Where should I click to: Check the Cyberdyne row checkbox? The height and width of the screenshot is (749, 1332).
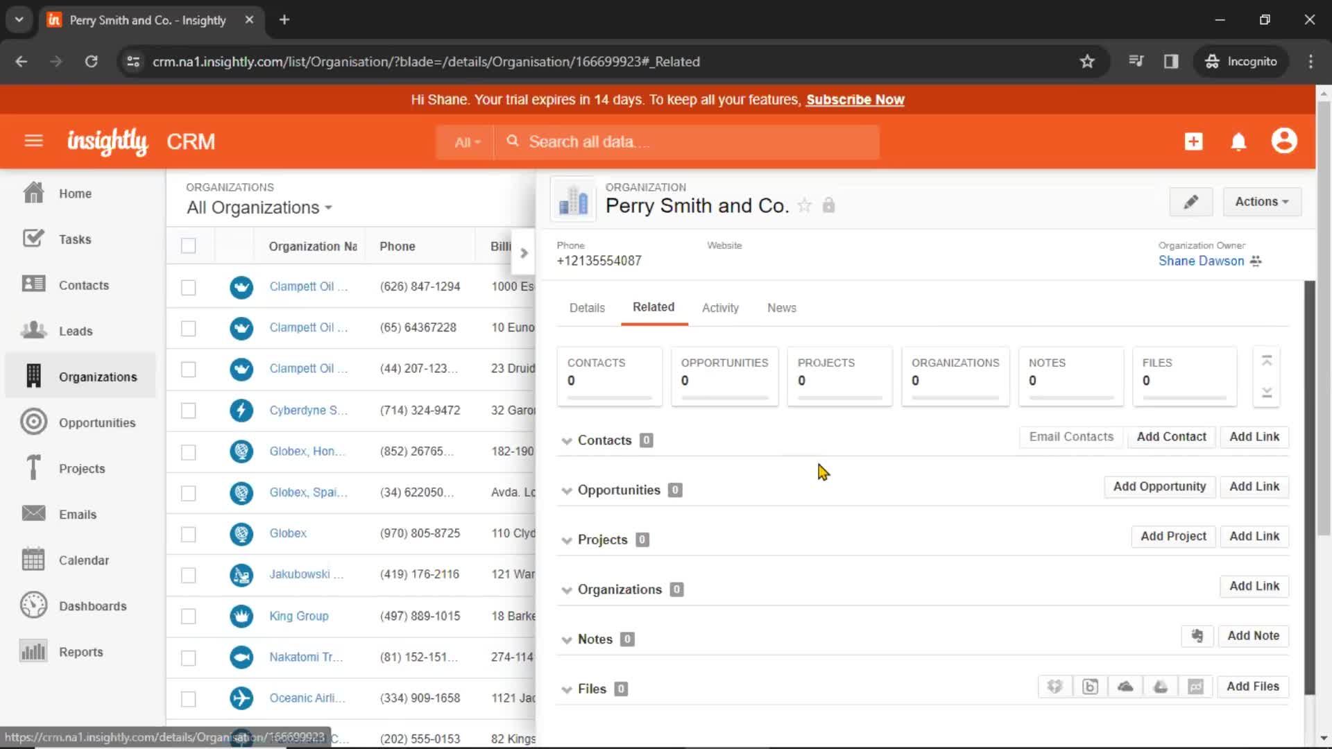[188, 411]
